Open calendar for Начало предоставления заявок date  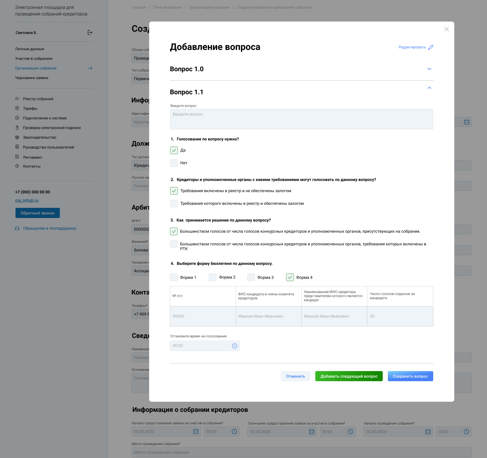(196, 431)
